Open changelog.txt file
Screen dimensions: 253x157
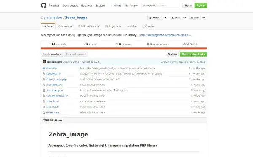pos(54,85)
